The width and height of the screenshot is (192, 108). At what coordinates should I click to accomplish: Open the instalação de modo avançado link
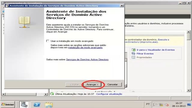(85, 47)
